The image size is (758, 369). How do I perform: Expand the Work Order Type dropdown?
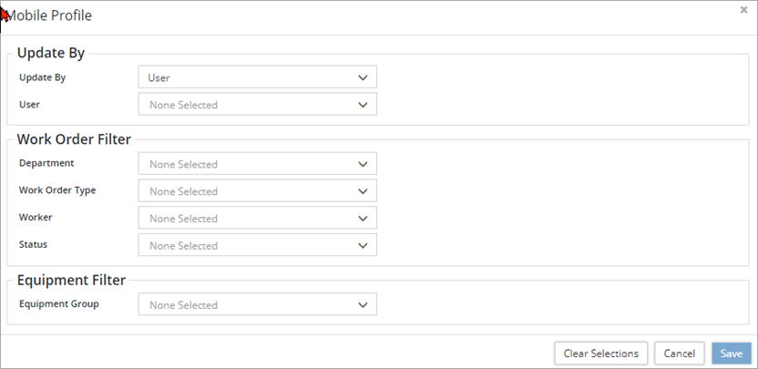coord(257,191)
